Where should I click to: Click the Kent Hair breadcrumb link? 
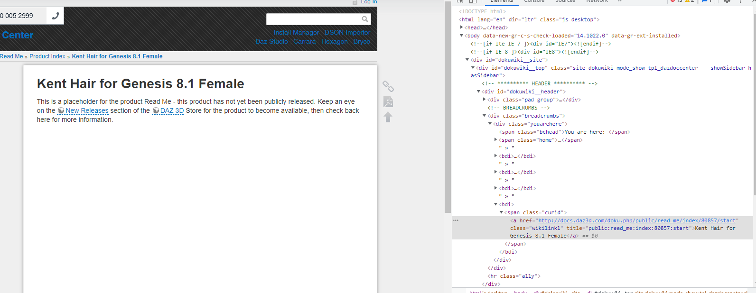tap(117, 56)
